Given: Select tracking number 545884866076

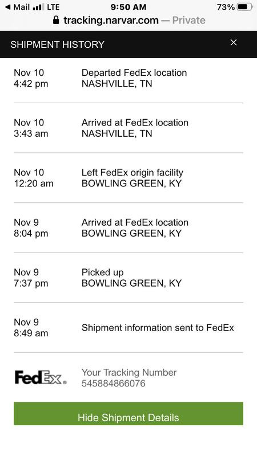Looking at the screenshot, I should 113,383.
